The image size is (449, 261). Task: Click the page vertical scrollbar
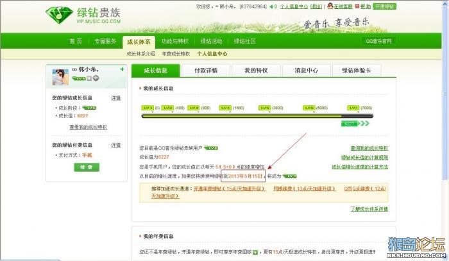click(x=445, y=94)
